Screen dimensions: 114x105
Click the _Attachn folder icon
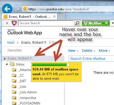[14, 70]
